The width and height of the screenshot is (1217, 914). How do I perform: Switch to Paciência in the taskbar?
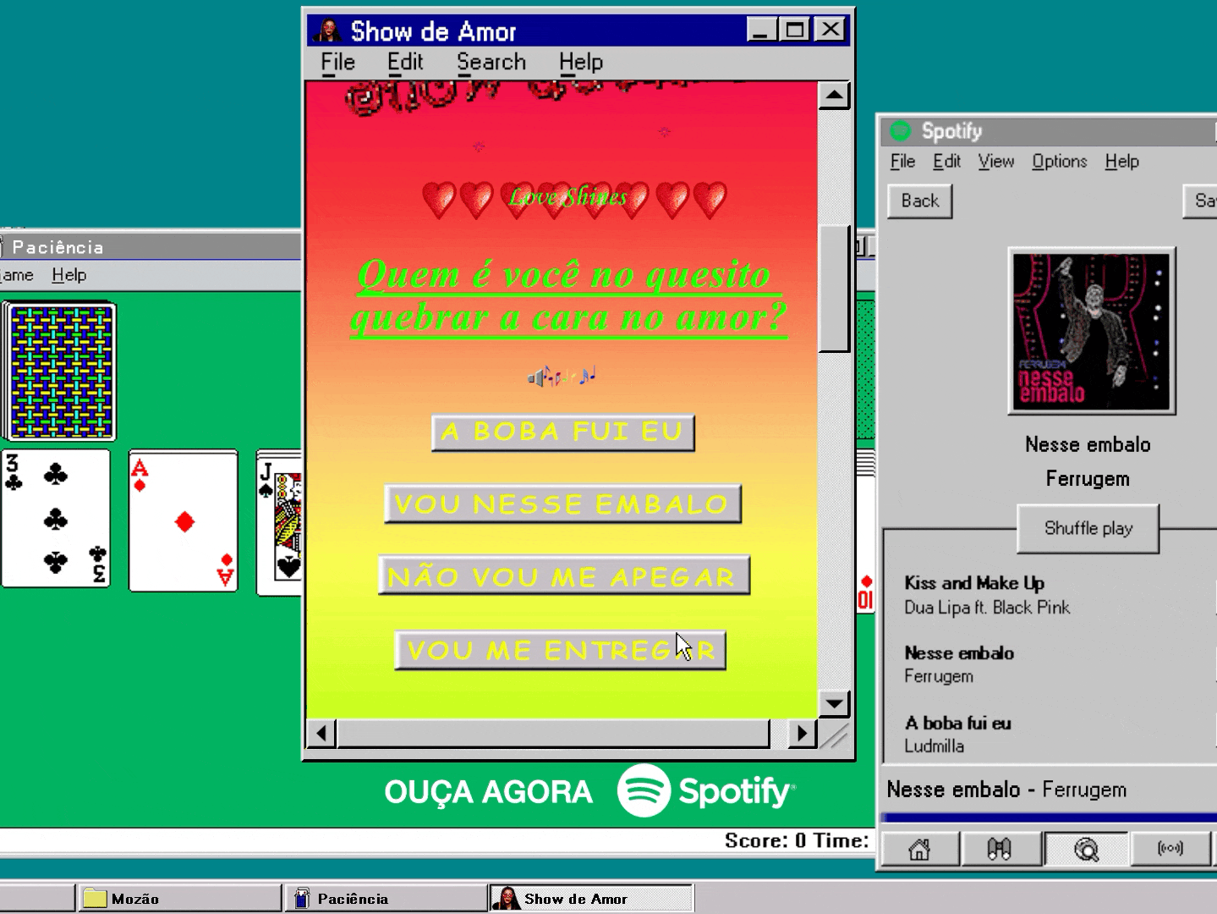tap(386, 899)
